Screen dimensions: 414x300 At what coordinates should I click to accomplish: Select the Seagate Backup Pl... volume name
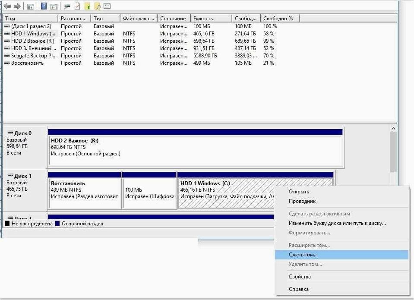pyautogui.click(x=34, y=56)
